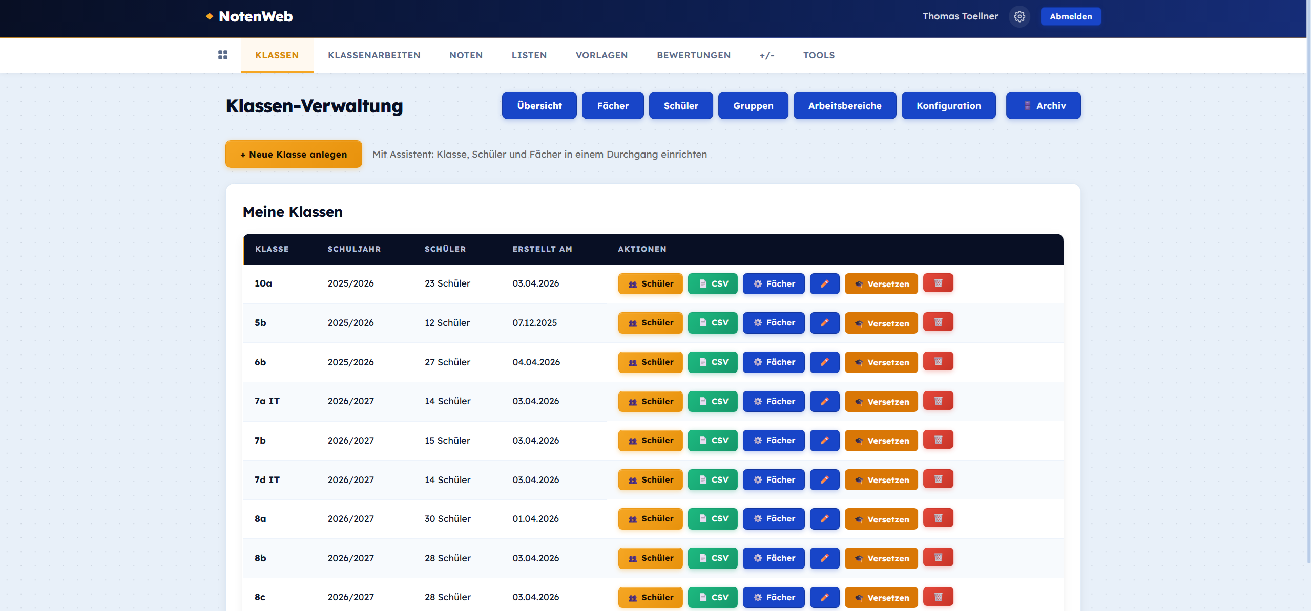Click the Schüler icon button for class 7b

tap(650, 440)
